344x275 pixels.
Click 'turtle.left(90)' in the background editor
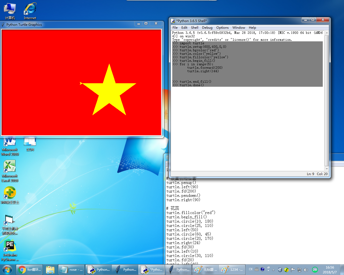pyautogui.click(x=182, y=187)
